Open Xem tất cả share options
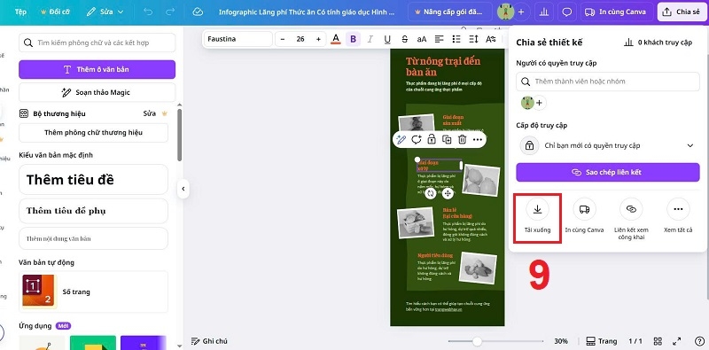Viewport: 709px width, 350px height. (x=678, y=216)
